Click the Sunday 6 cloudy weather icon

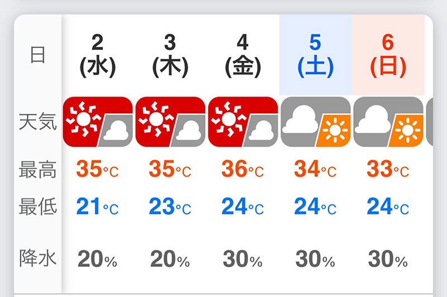[x=388, y=122]
